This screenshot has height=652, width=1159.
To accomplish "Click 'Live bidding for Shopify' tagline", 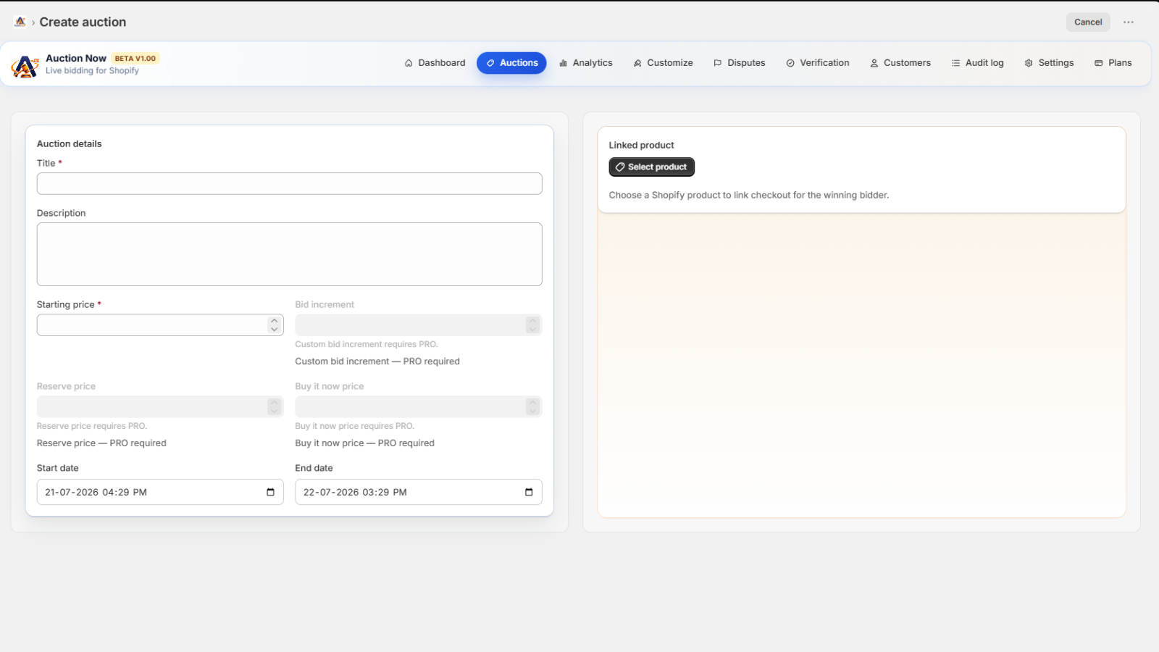I will tap(92, 71).
